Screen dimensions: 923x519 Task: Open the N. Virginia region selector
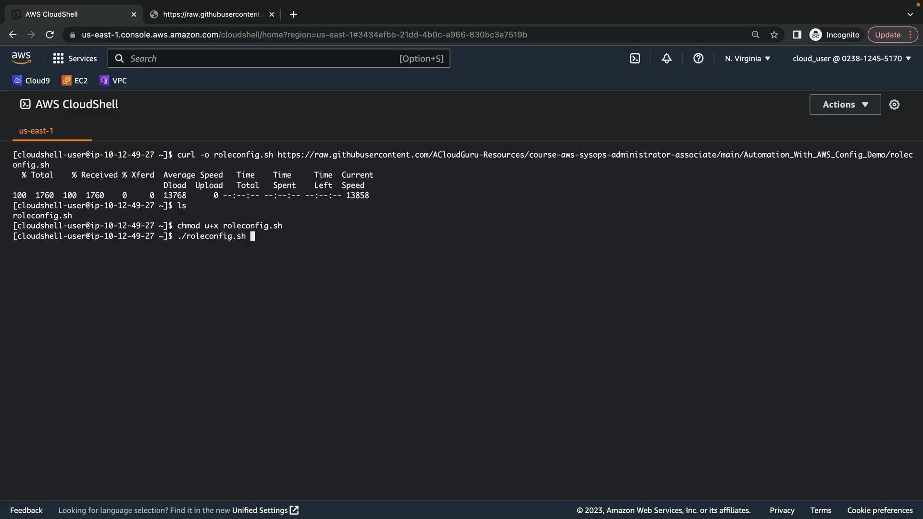(747, 59)
